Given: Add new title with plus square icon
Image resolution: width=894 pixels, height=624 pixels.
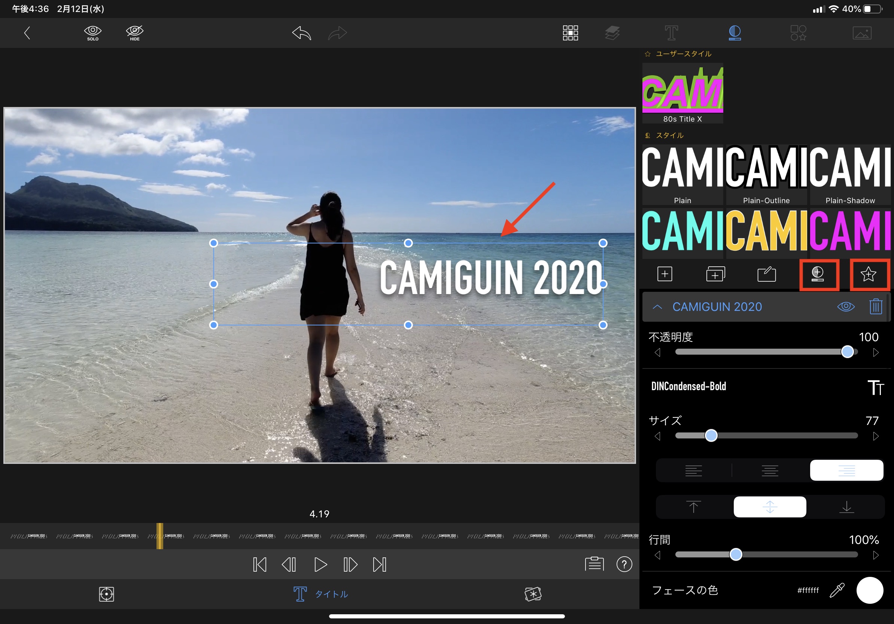Looking at the screenshot, I should coord(665,274).
